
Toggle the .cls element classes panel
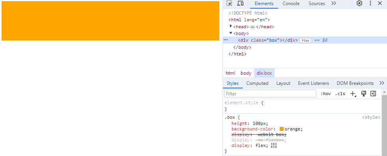pyautogui.click(x=340, y=94)
